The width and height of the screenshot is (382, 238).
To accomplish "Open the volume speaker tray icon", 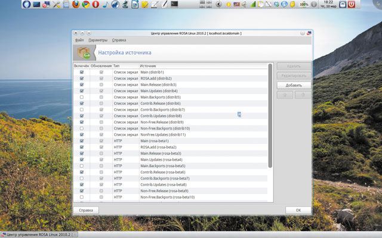I will click(244, 4).
